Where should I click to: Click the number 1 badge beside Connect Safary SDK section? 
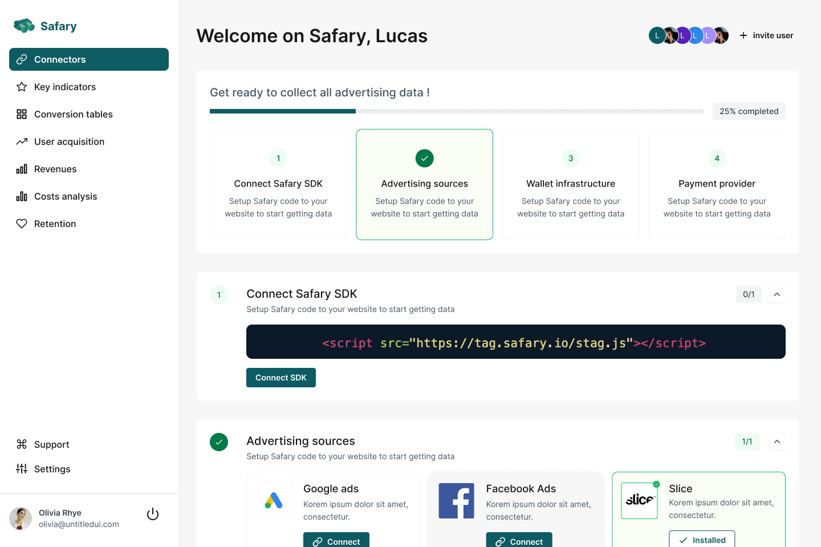pyautogui.click(x=219, y=295)
